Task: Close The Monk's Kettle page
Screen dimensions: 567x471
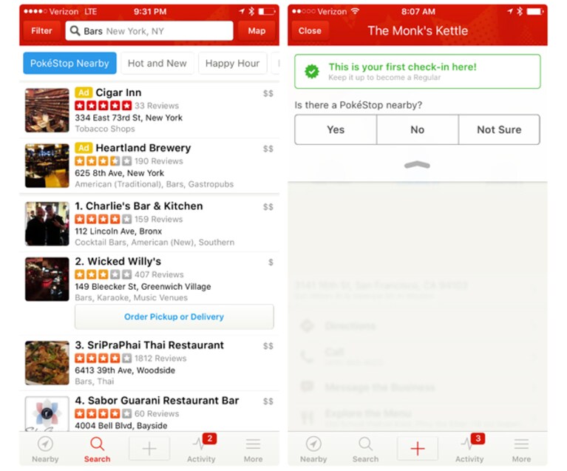Action: click(x=310, y=31)
